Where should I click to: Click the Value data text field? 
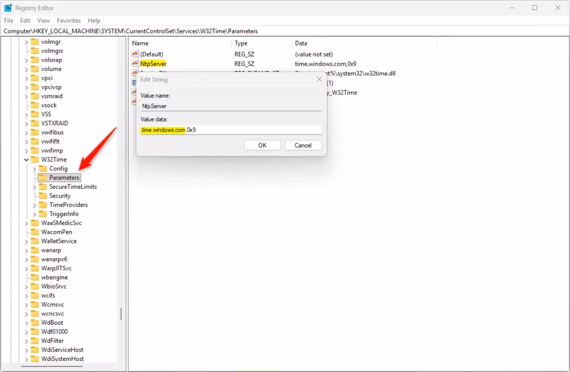point(231,130)
